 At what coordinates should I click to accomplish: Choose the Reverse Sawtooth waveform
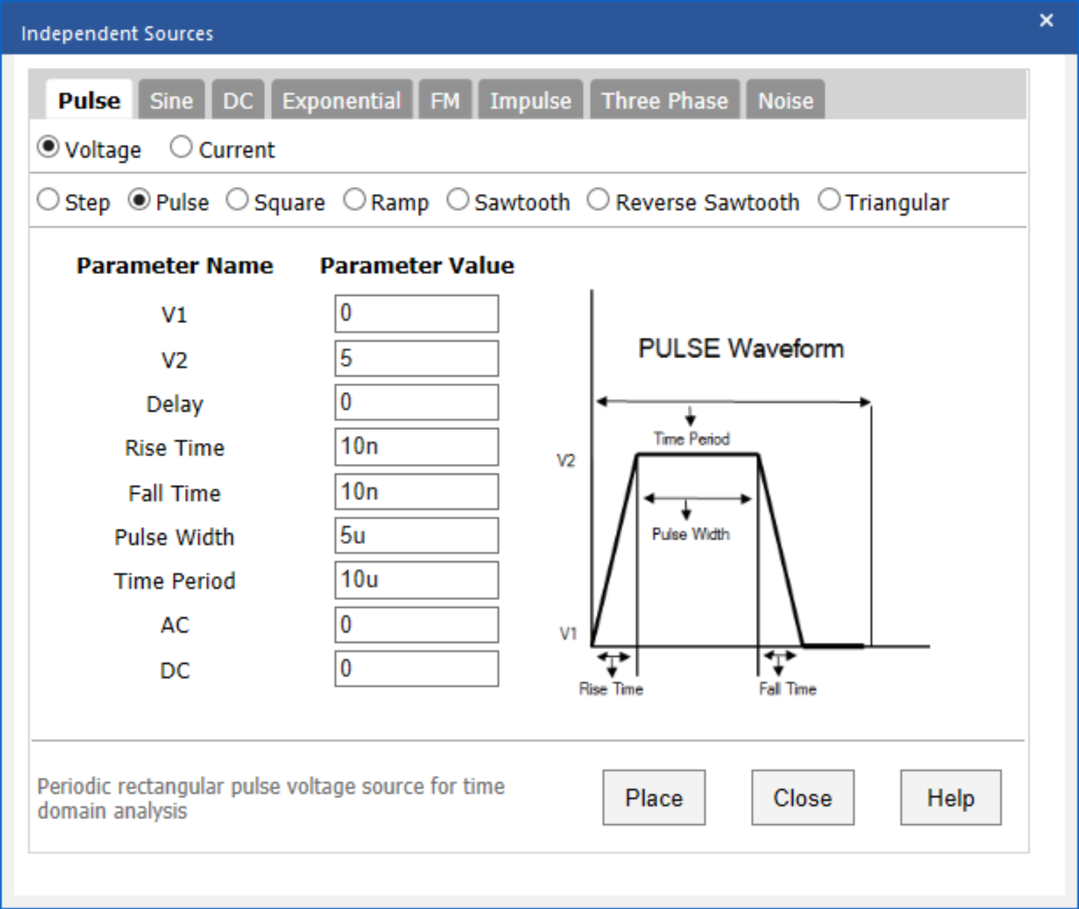598,200
